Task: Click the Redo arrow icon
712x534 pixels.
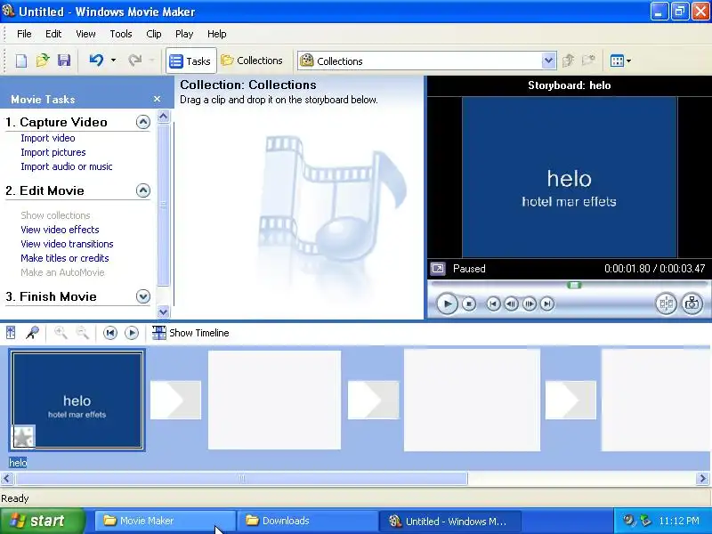Action: [x=135, y=61]
